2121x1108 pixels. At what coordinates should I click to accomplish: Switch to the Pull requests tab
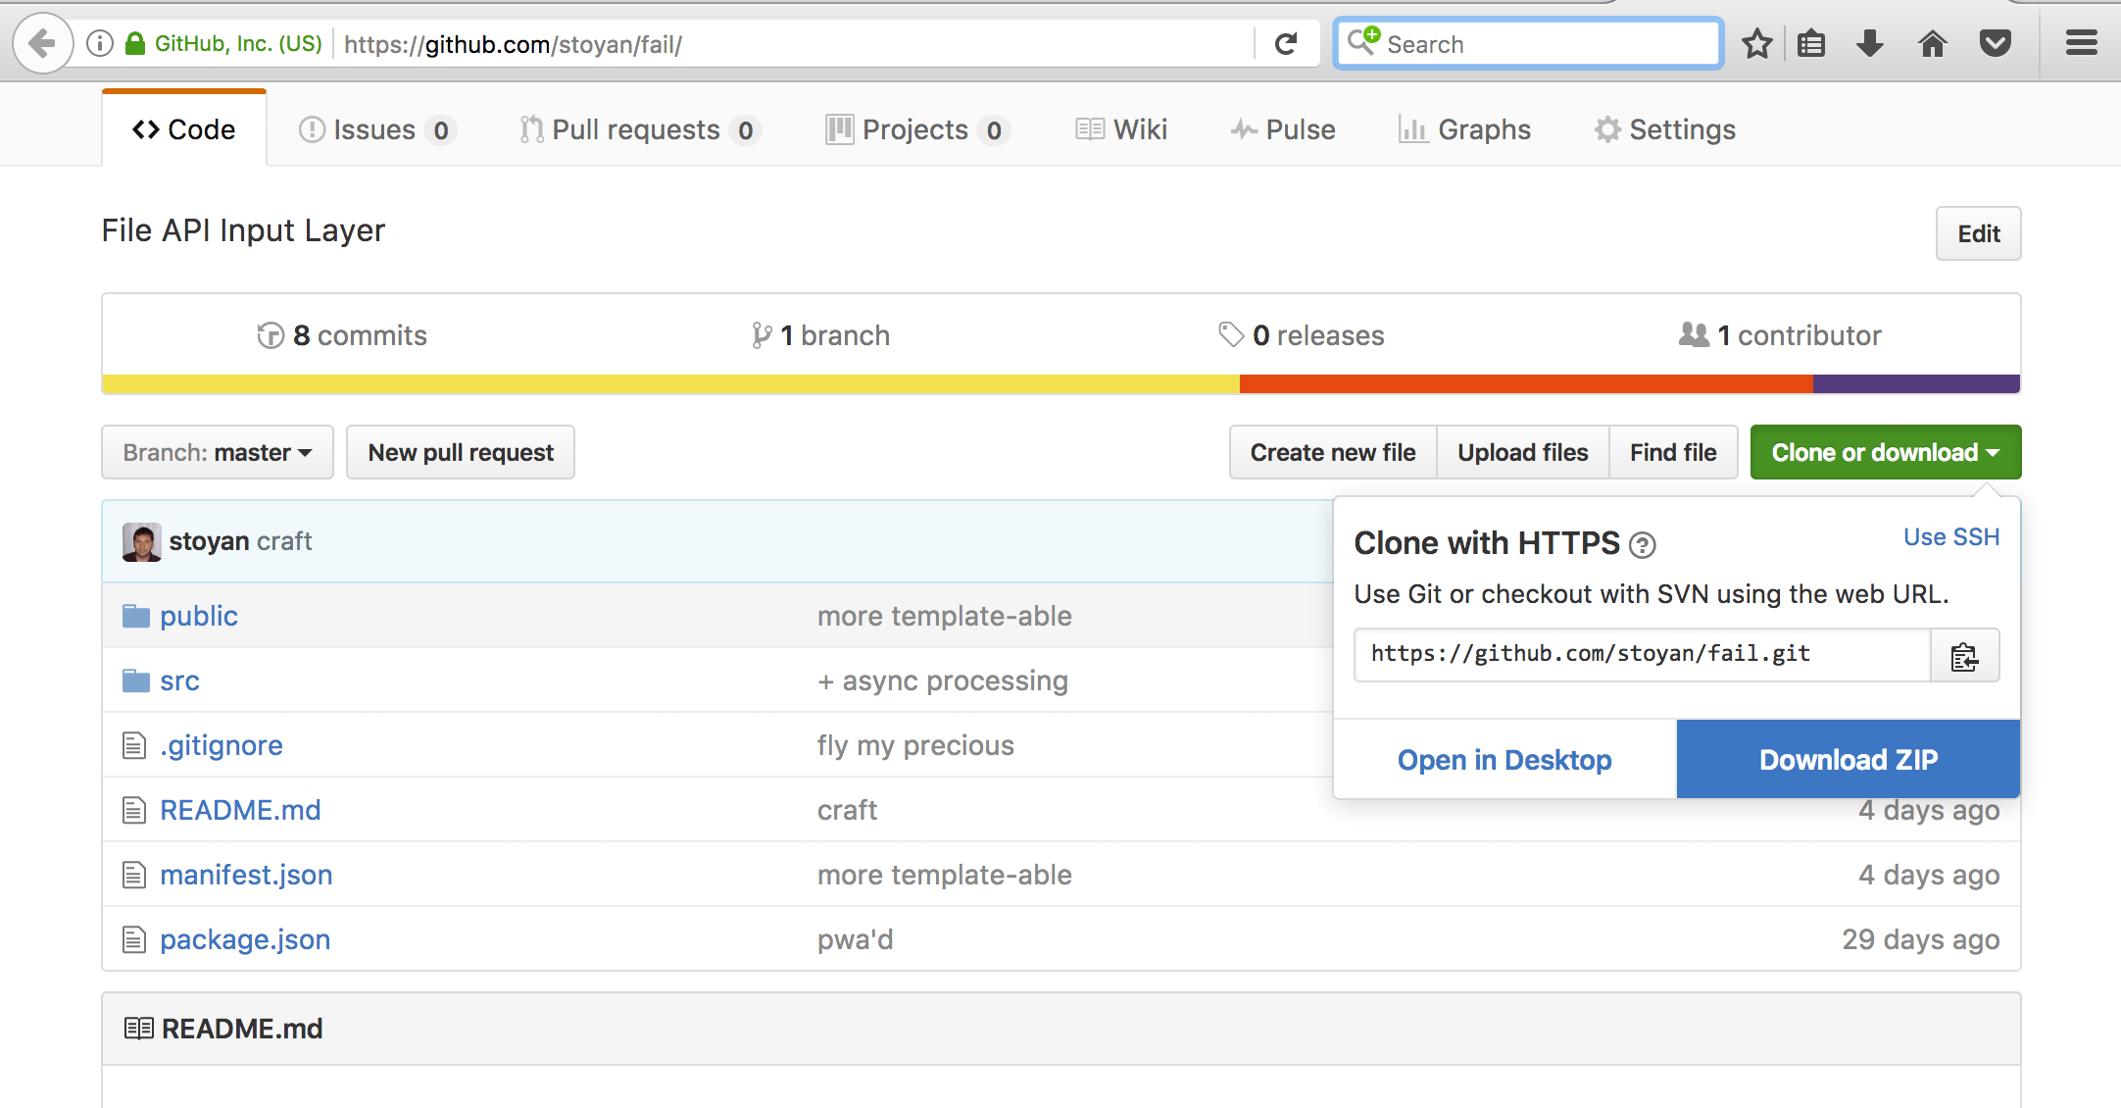pyautogui.click(x=639, y=129)
